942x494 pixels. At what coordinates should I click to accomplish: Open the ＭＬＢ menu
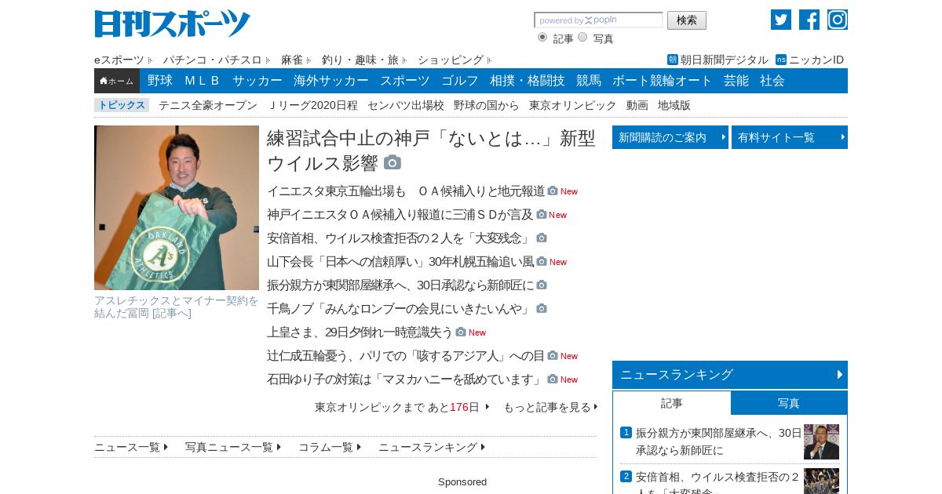click(x=203, y=81)
